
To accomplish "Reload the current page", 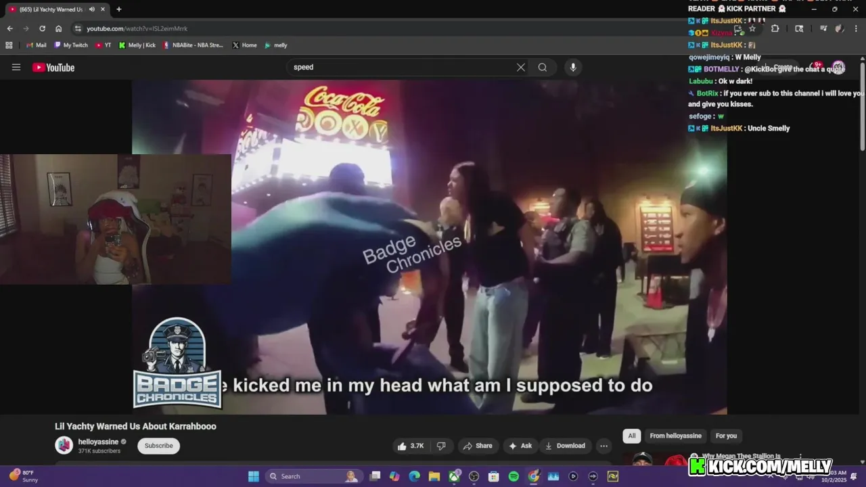I will pos(42,28).
